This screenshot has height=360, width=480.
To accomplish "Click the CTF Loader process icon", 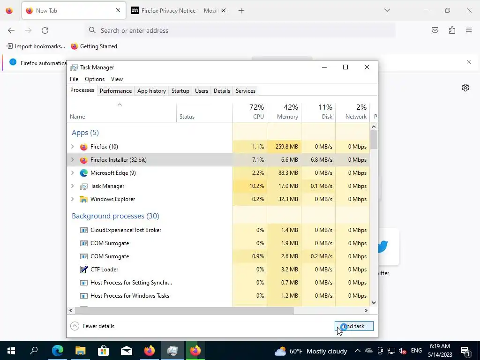I will tap(83, 270).
